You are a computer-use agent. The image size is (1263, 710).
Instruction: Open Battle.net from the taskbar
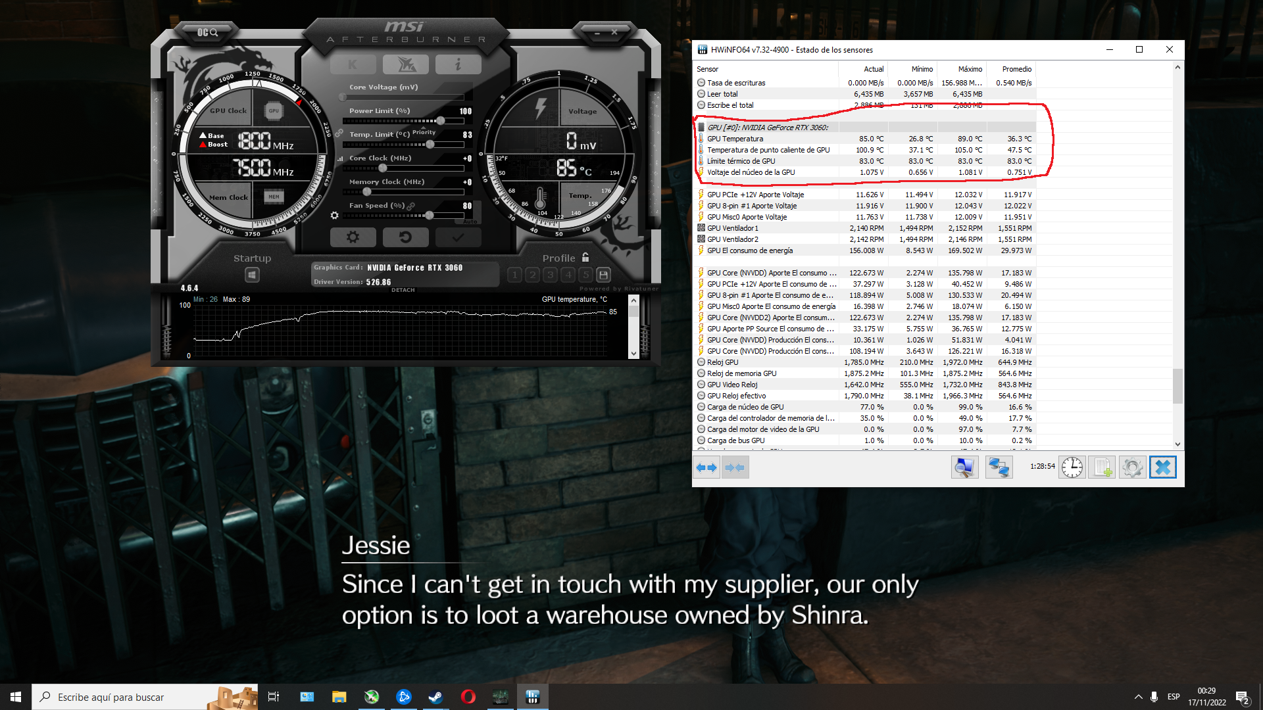404,697
